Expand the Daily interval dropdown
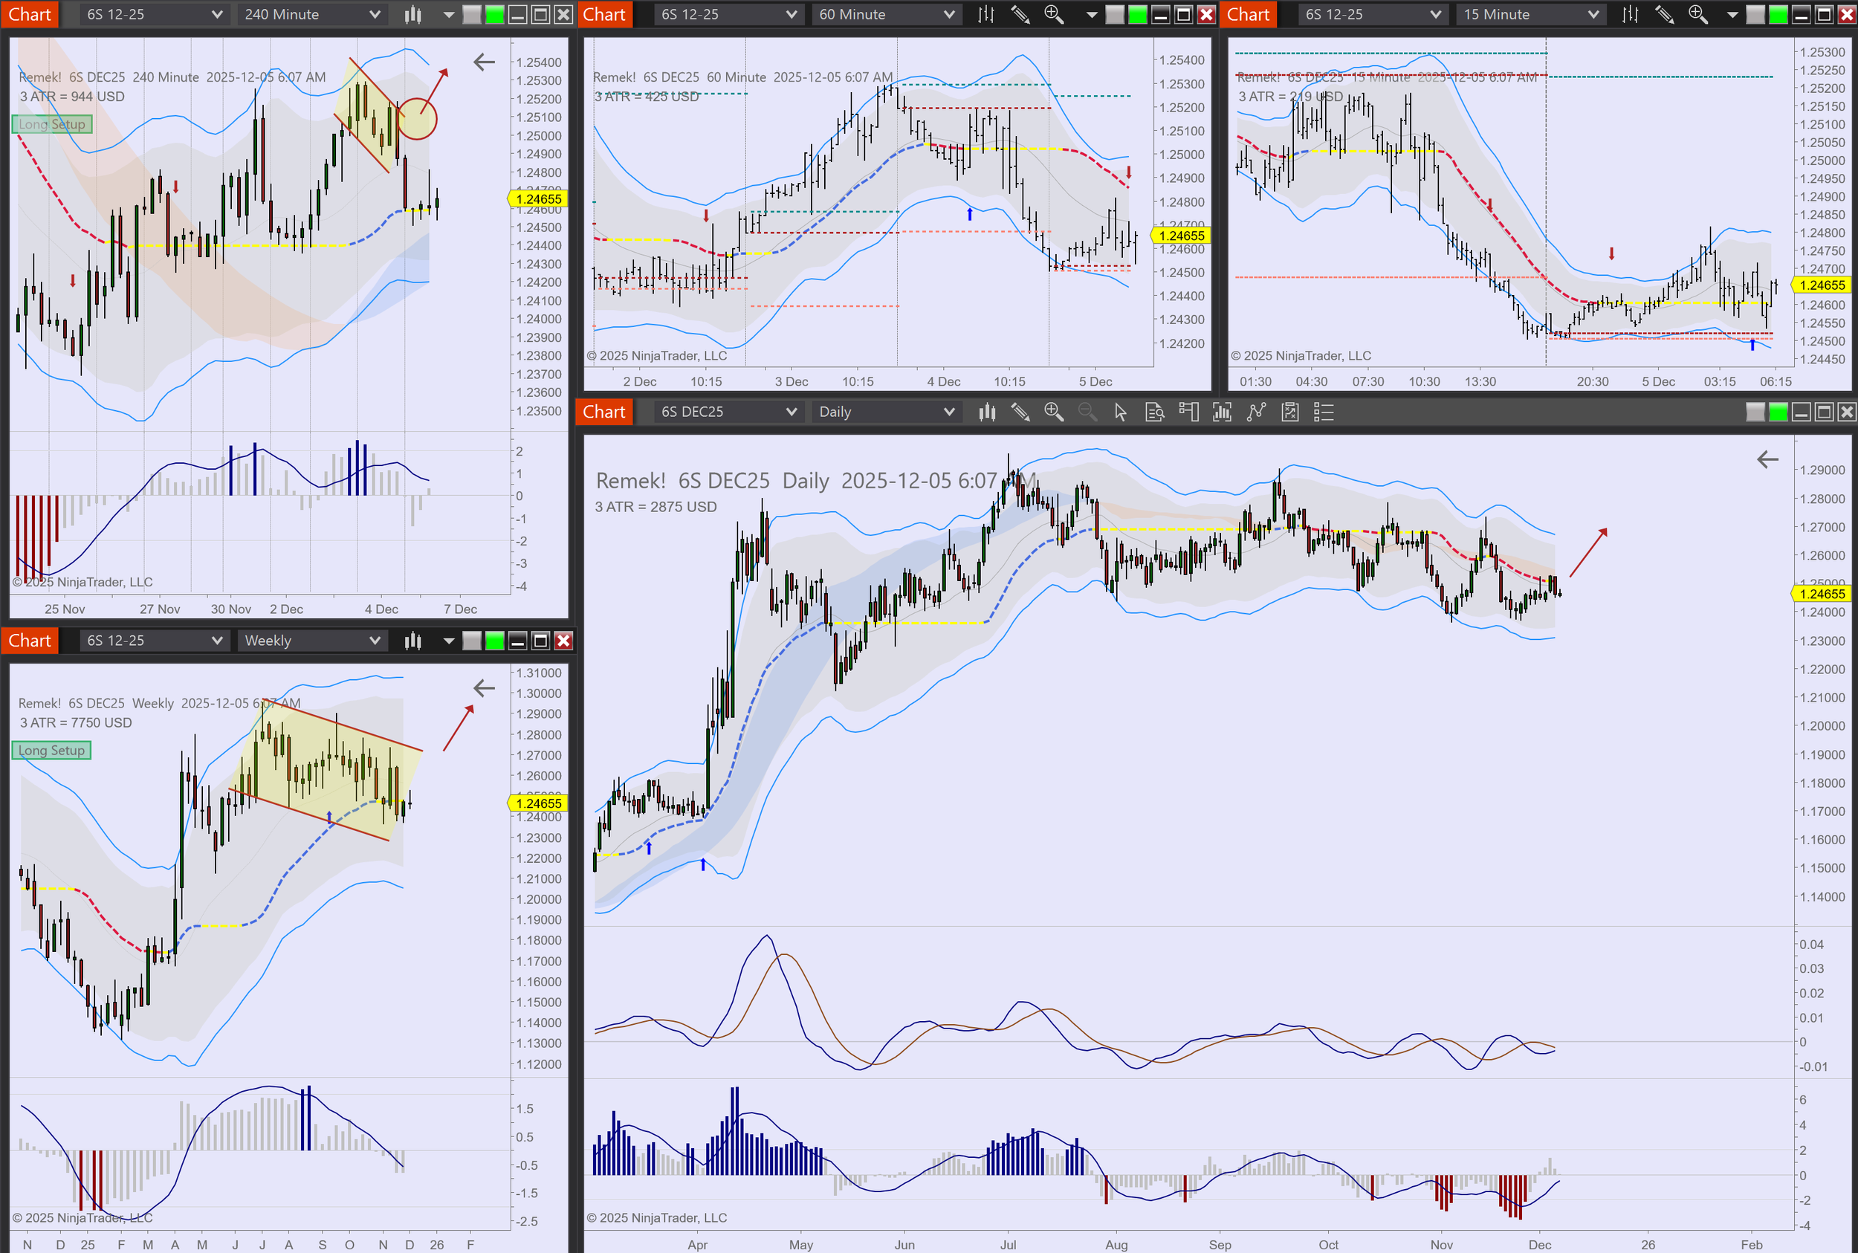The height and width of the screenshot is (1253, 1858). [x=948, y=412]
